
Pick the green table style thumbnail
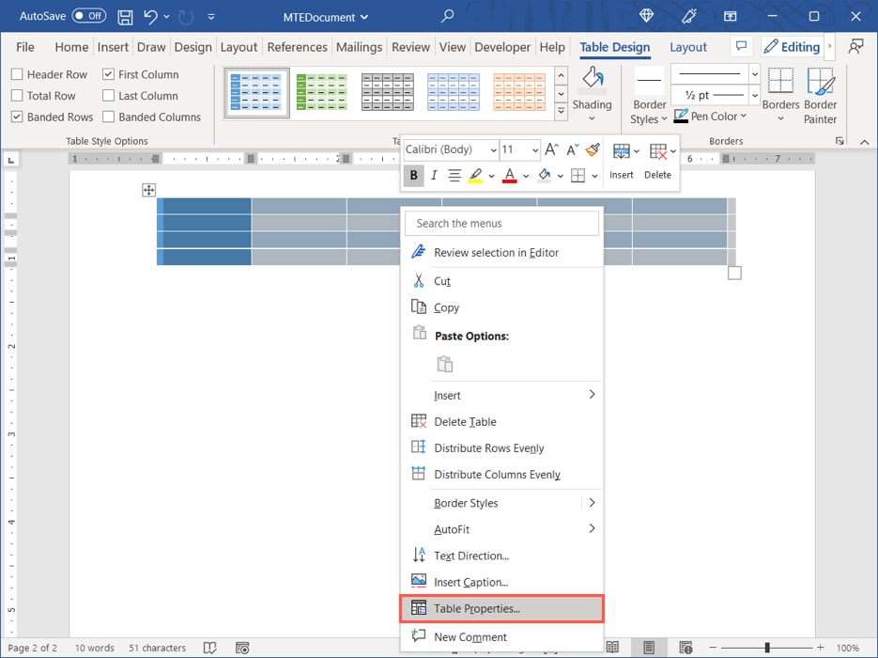click(x=322, y=92)
